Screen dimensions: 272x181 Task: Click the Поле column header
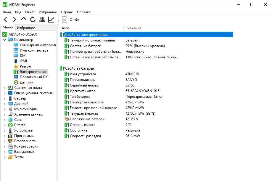91,28
